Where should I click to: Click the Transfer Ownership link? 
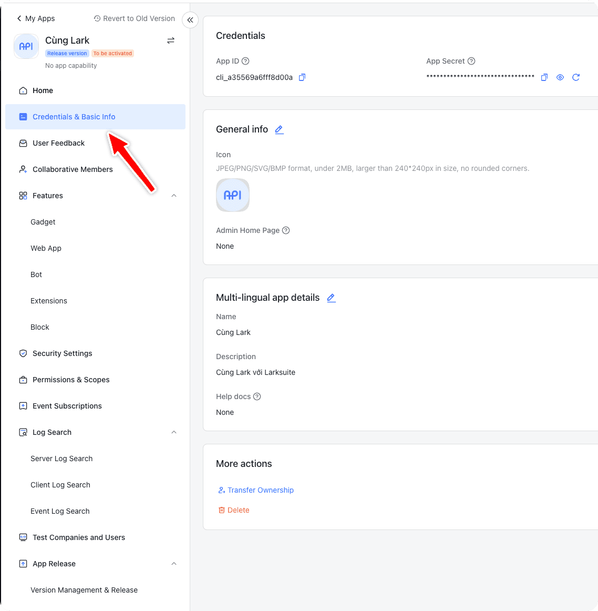click(261, 490)
